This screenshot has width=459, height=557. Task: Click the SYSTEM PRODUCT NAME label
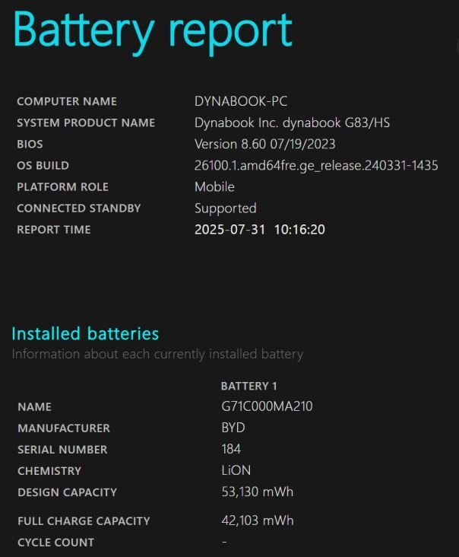coord(86,123)
